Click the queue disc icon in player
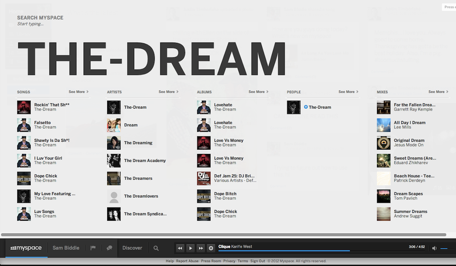This screenshot has width=456, height=266. point(211,248)
